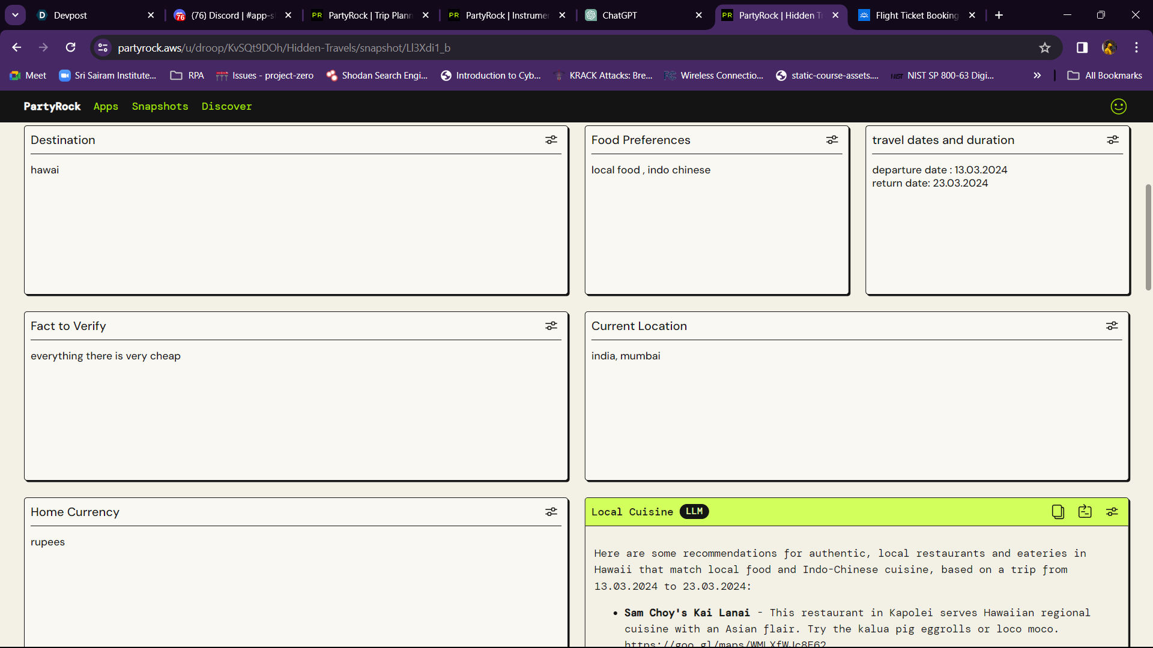The width and height of the screenshot is (1153, 648).
Task: Copy Local Cuisine output to clipboard
Action: pos(1058,512)
